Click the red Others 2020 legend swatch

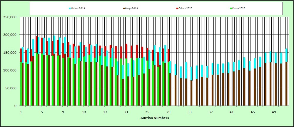pyautogui.click(x=177, y=8)
